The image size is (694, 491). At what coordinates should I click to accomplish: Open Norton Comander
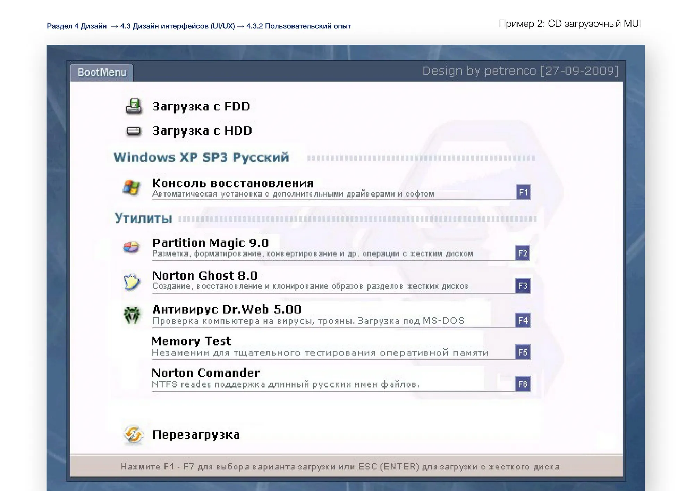(206, 373)
